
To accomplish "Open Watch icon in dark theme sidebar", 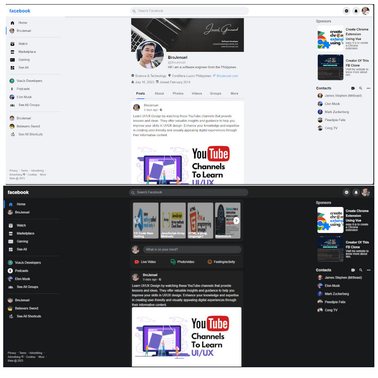I will [x=10, y=226].
